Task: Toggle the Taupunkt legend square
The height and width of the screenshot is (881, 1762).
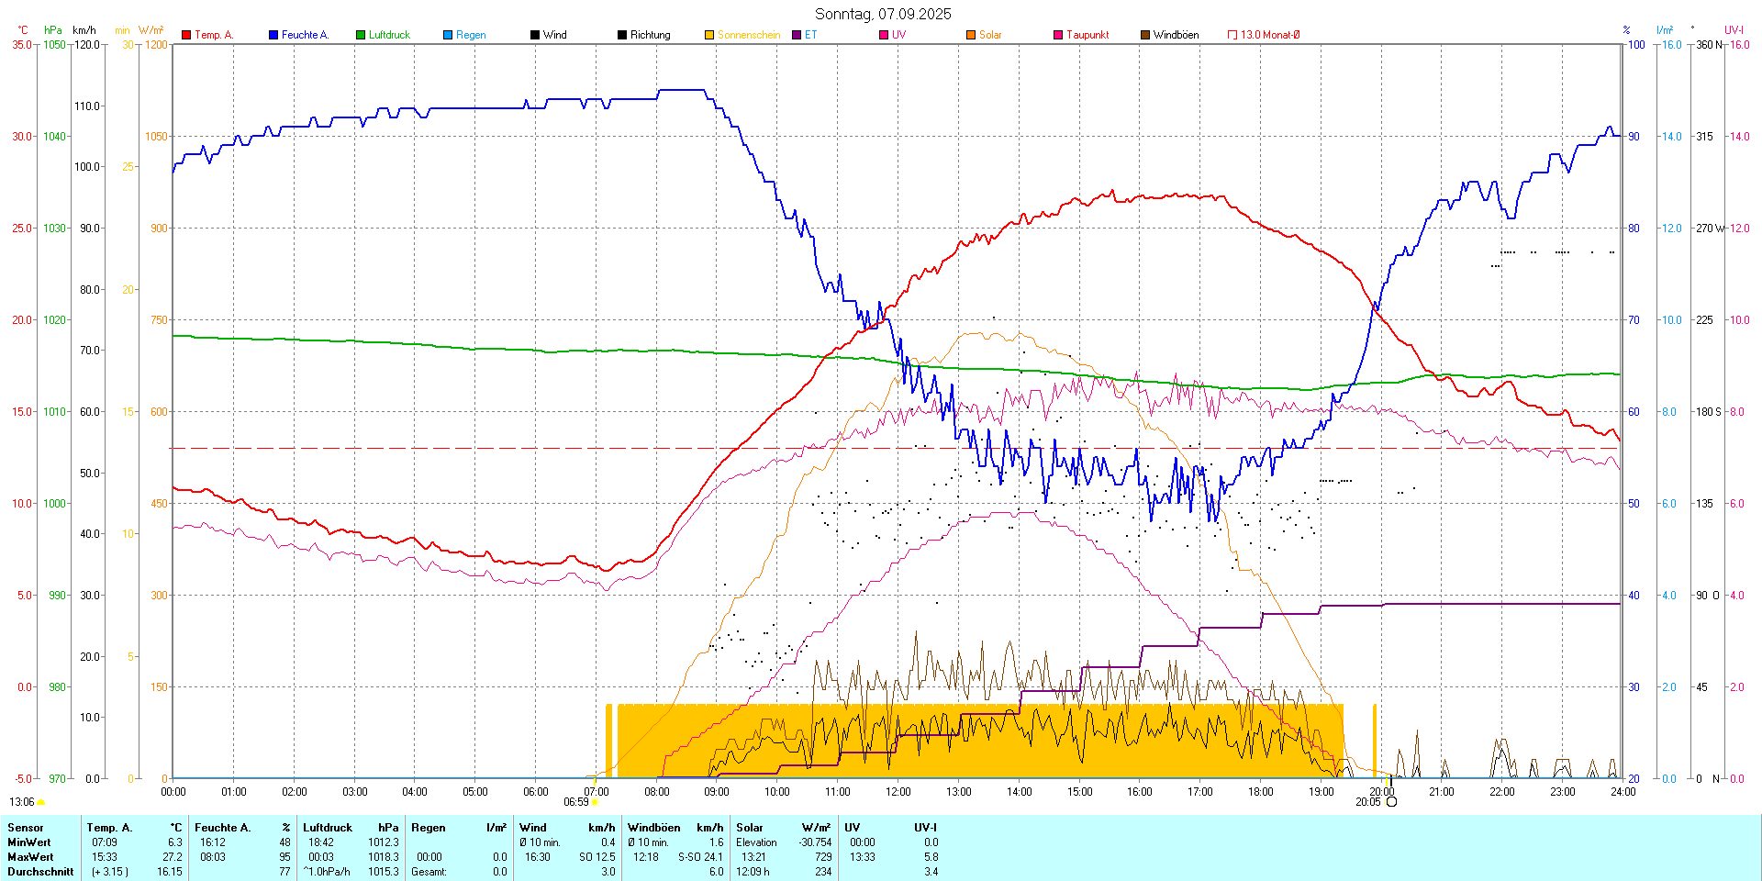Action: click(1058, 35)
